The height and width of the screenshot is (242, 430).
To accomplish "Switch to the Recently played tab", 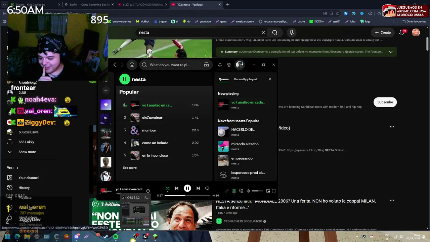I will [x=246, y=79].
